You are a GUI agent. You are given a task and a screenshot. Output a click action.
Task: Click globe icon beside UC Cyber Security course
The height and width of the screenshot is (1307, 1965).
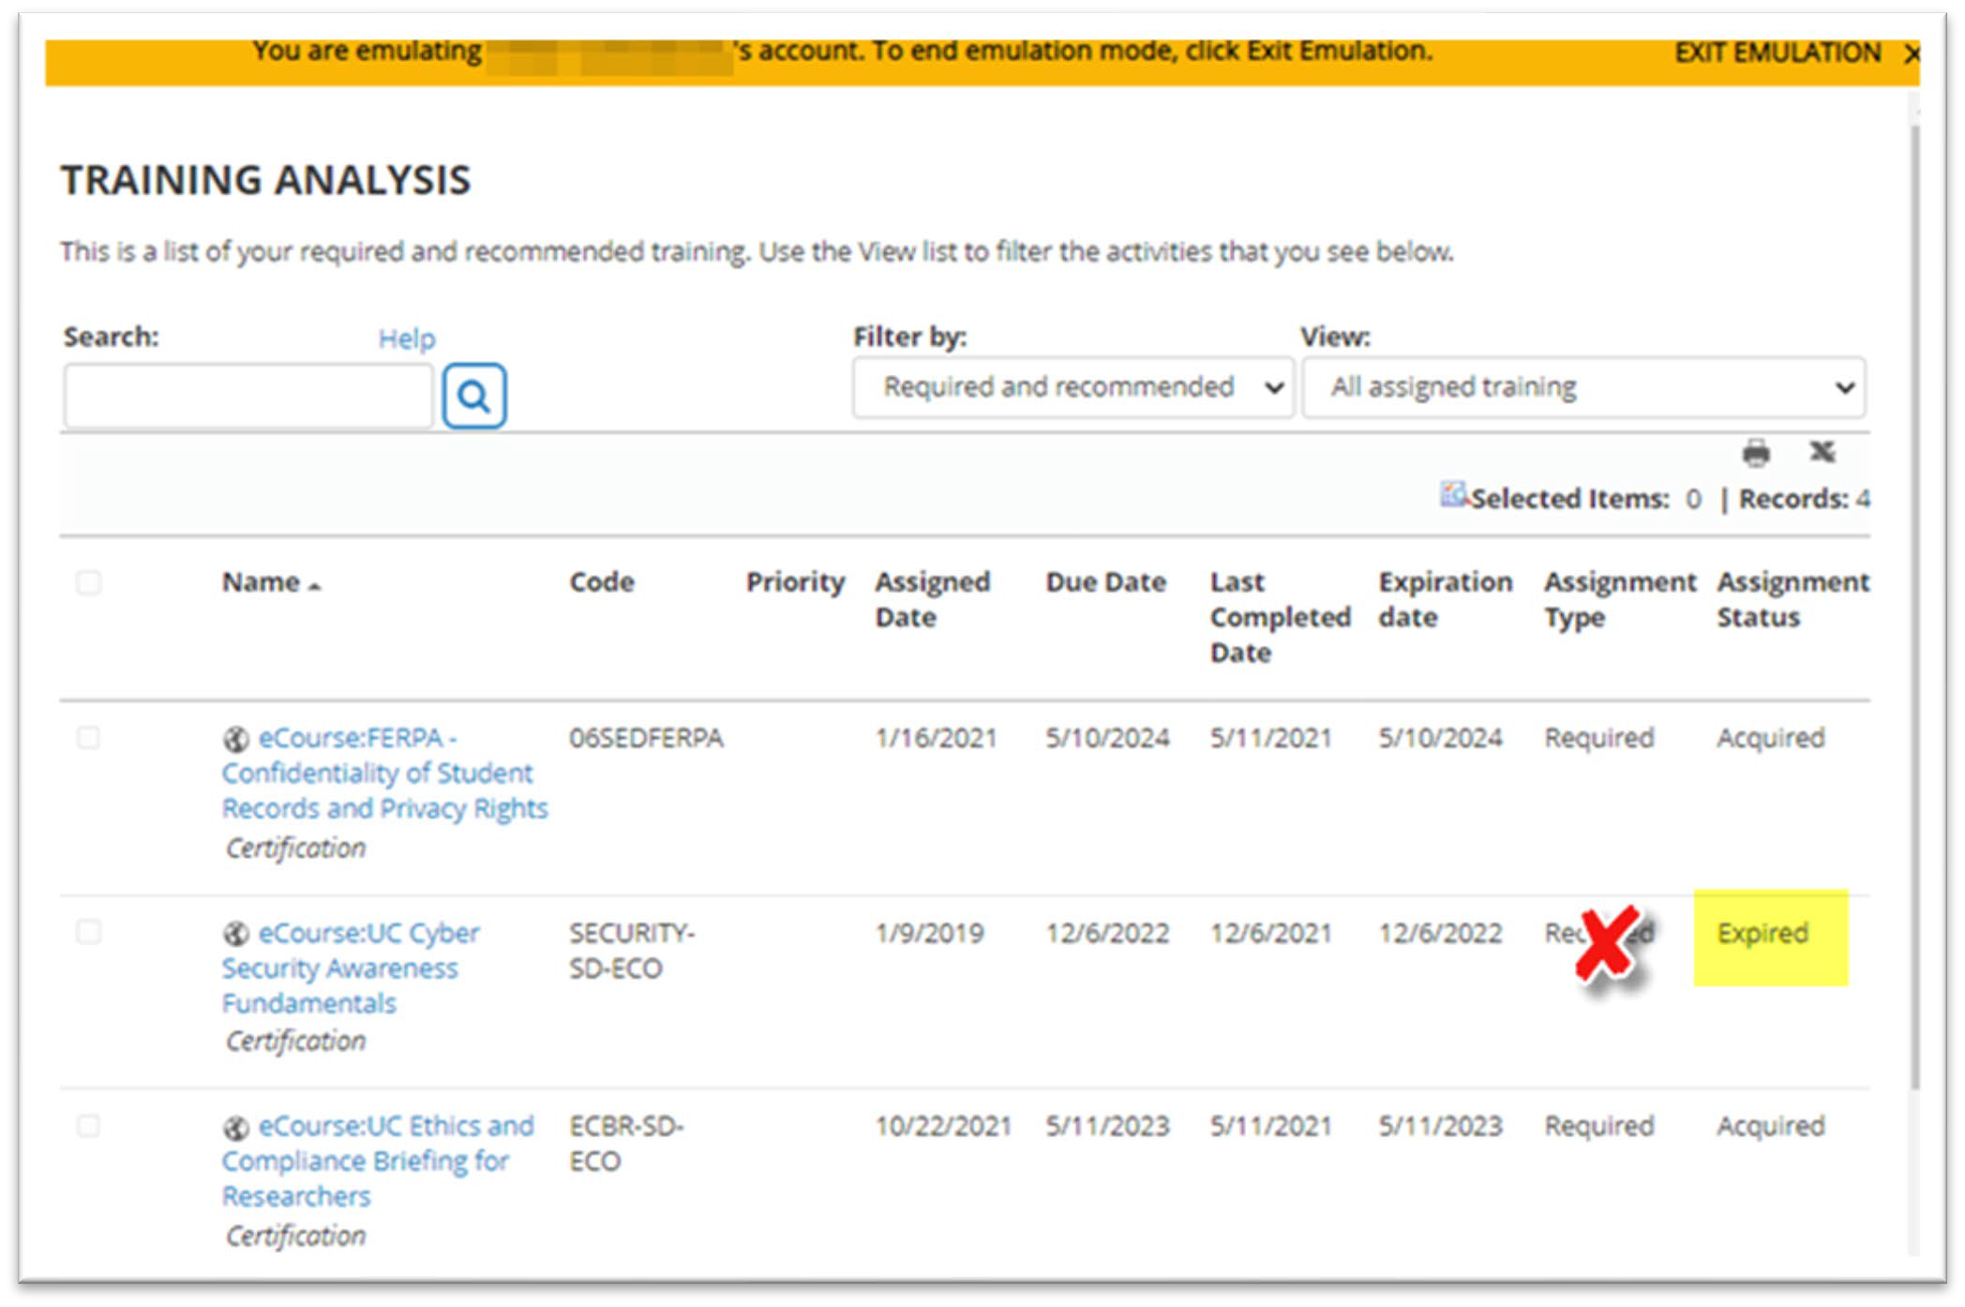[236, 934]
